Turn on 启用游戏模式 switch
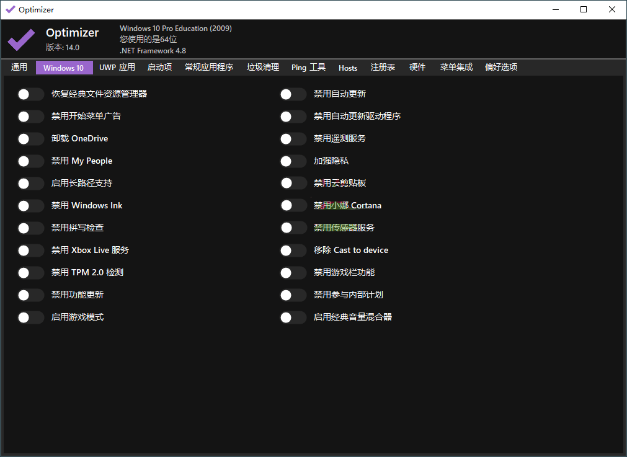The image size is (627, 457). [x=31, y=317]
